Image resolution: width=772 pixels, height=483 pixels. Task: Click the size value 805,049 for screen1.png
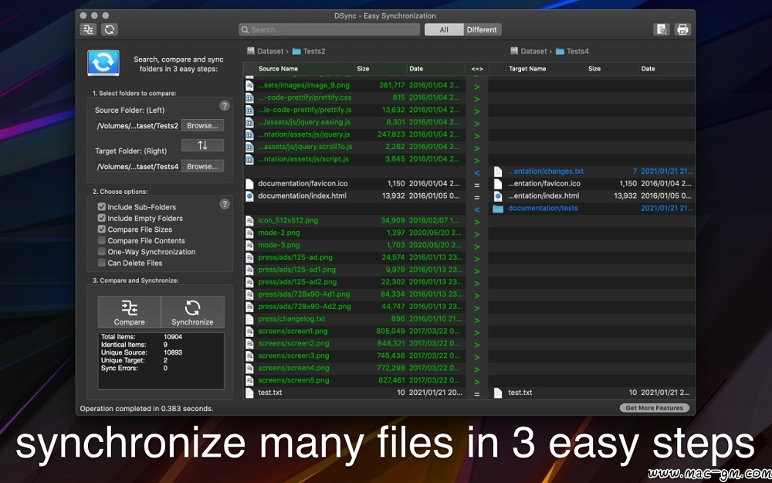point(391,332)
